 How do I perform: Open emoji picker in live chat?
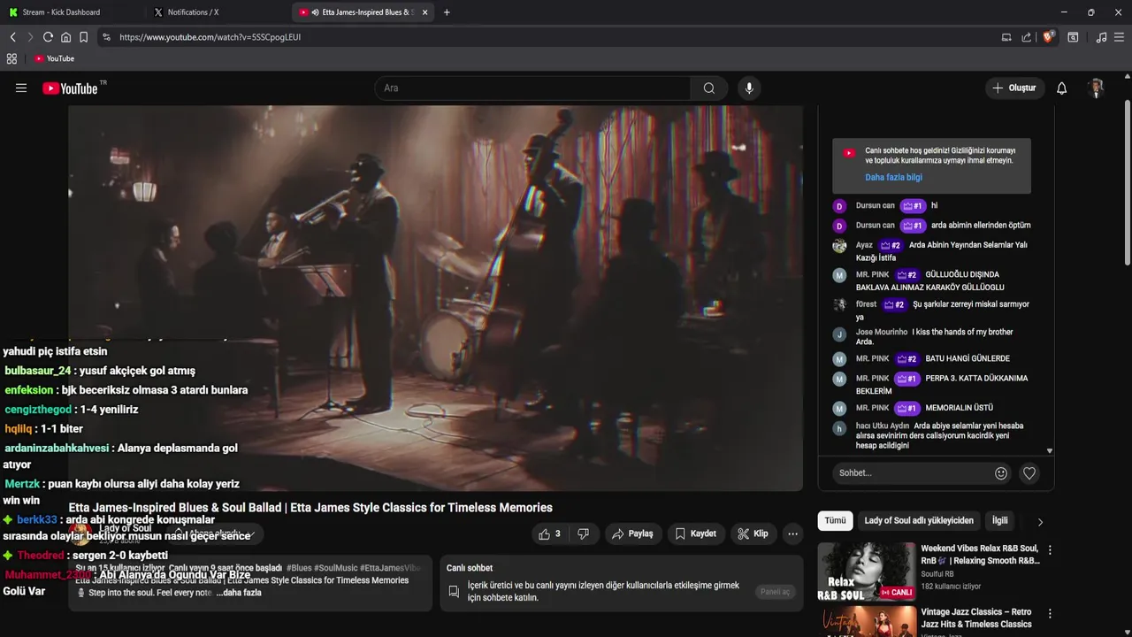click(1001, 473)
